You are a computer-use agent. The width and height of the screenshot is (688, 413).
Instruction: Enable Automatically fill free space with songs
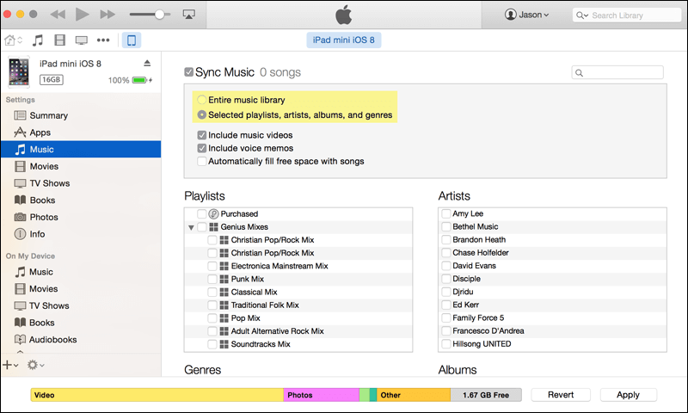202,161
